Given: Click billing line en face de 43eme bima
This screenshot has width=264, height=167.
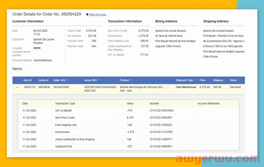Looking at the screenshot, I should click(169, 36).
